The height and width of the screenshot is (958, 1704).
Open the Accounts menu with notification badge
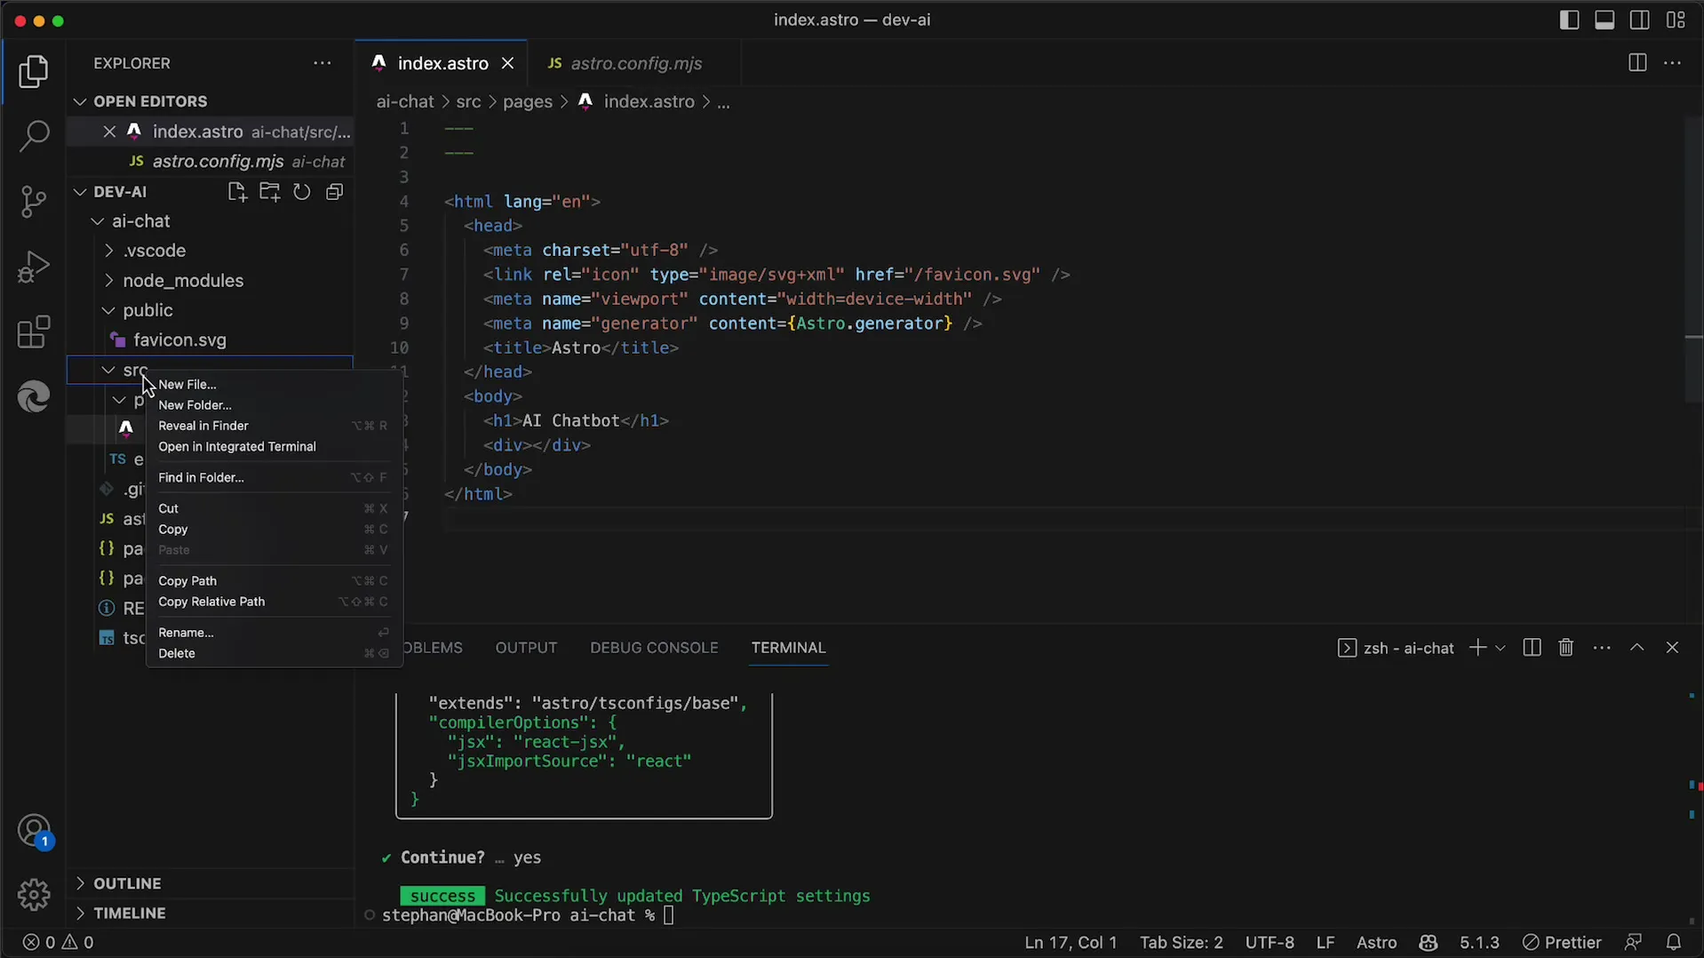(x=34, y=832)
